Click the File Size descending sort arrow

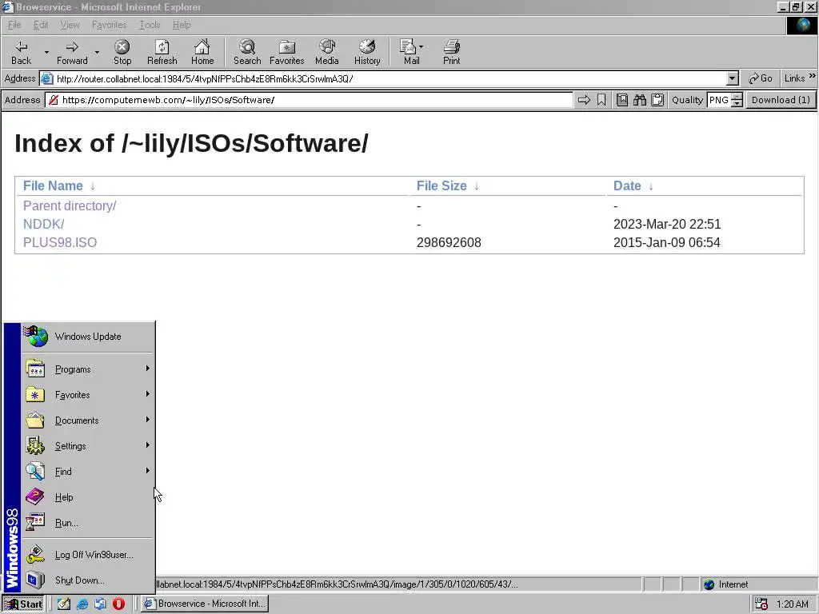(x=477, y=186)
